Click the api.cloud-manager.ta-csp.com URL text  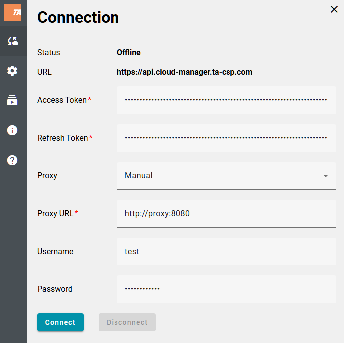point(184,72)
